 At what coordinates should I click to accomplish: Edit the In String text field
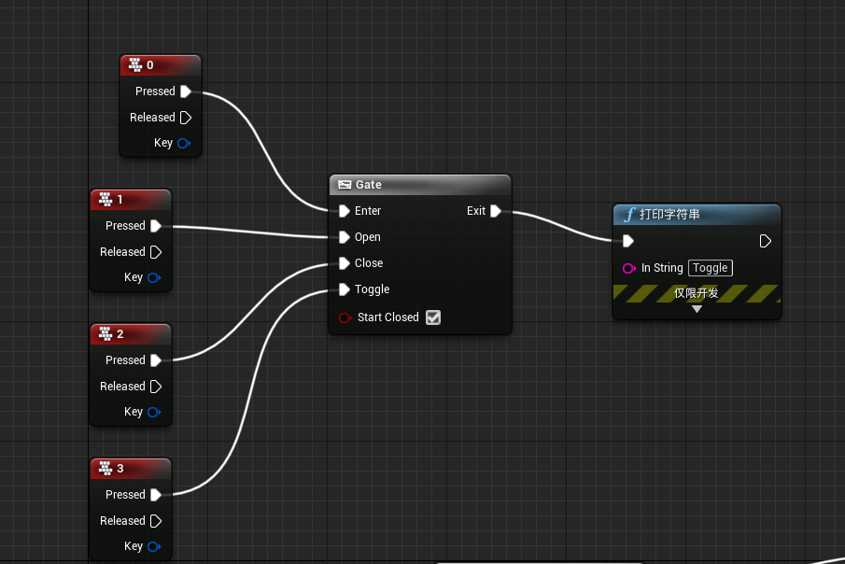710,268
